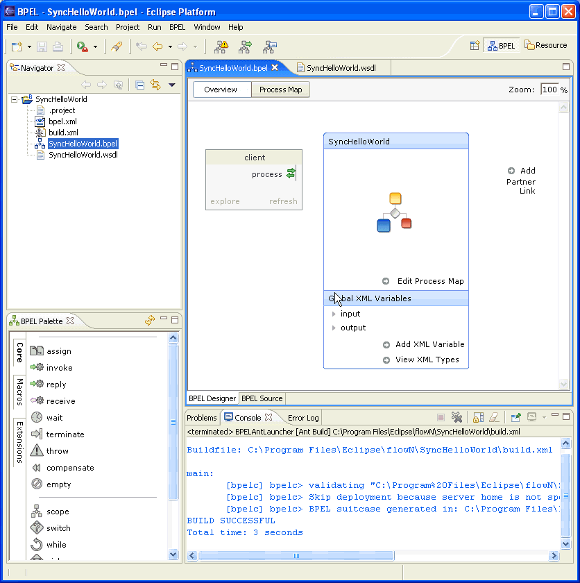Open the Extensions palette drawer tab
The width and height of the screenshot is (580, 583).
point(19,442)
